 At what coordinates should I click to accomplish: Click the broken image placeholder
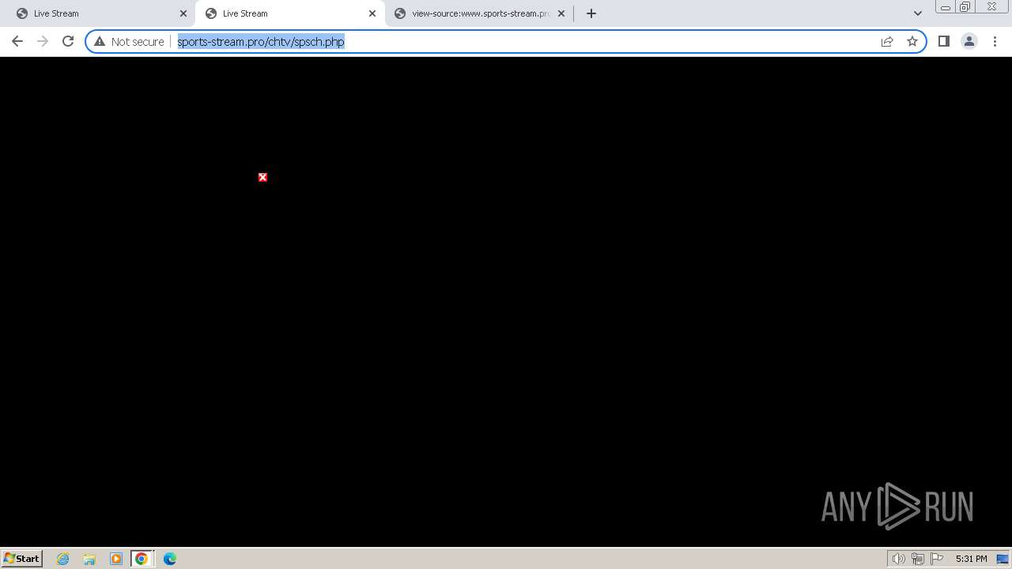coord(262,177)
